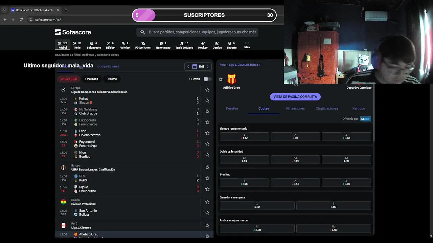
Task: Click the sofascore.com address bar
Action: pos(48,20)
